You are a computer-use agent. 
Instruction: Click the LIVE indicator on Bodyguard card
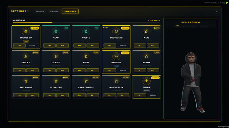pyautogui.click(x=106, y=27)
